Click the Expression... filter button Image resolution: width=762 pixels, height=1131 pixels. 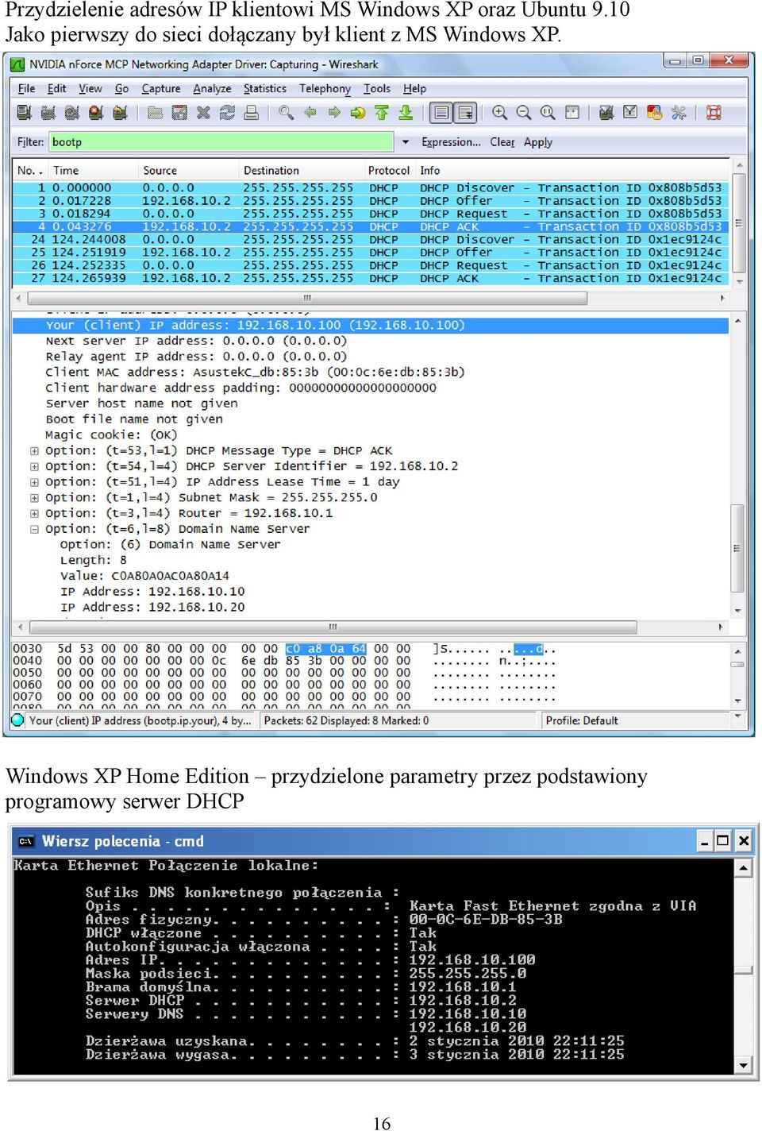pyautogui.click(x=451, y=142)
